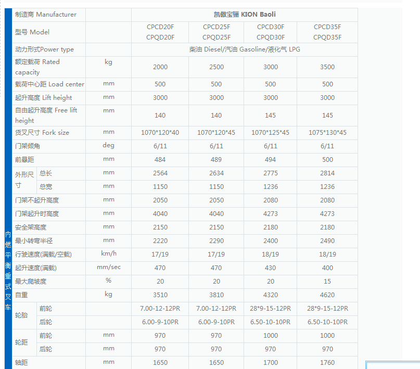Viewport: 420px width, 369px height.
Task: Click overall length value 2564
Action: click(x=160, y=173)
